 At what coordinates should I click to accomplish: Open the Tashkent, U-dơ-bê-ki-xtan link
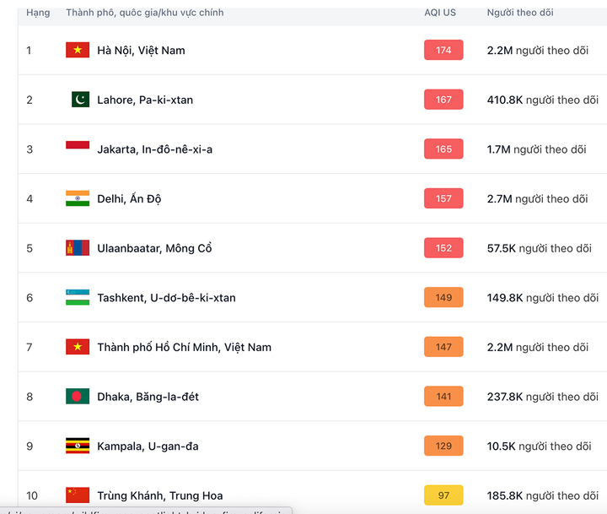166,297
